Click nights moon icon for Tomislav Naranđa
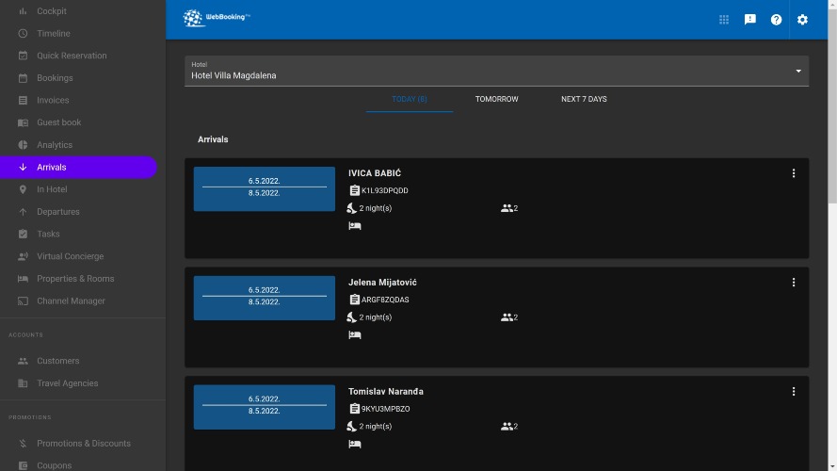Image resolution: width=837 pixels, height=471 pixels. click(x=351, y=426)
